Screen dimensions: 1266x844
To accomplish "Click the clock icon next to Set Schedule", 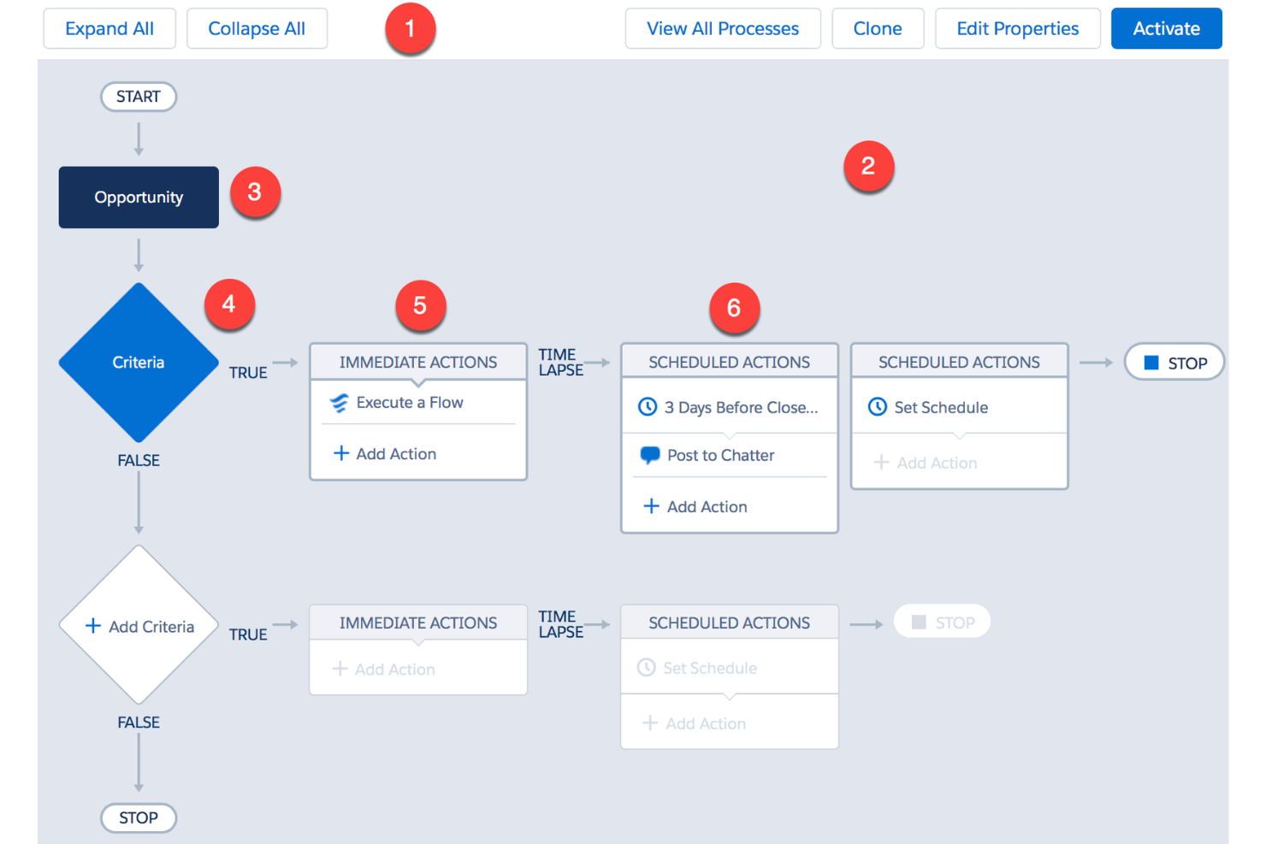I will pyautogui.click(x=878, y=407).
